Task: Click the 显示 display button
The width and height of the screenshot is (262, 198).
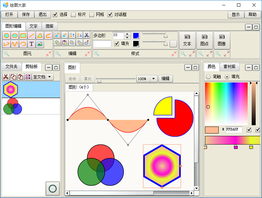Action: [236, 15]
